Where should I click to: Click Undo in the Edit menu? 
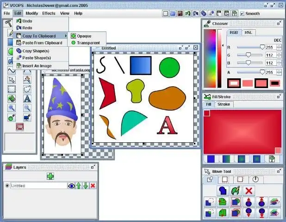41,21
